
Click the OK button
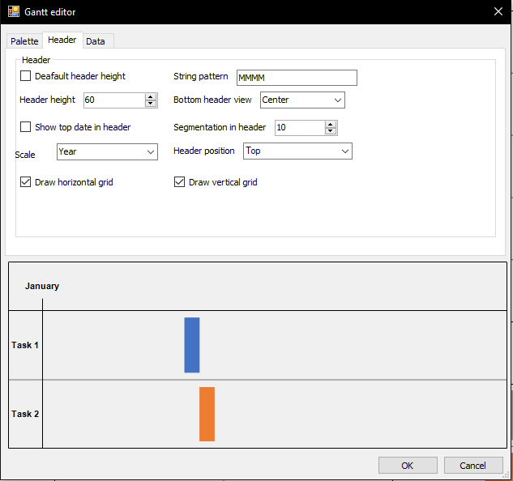[408, 466]
